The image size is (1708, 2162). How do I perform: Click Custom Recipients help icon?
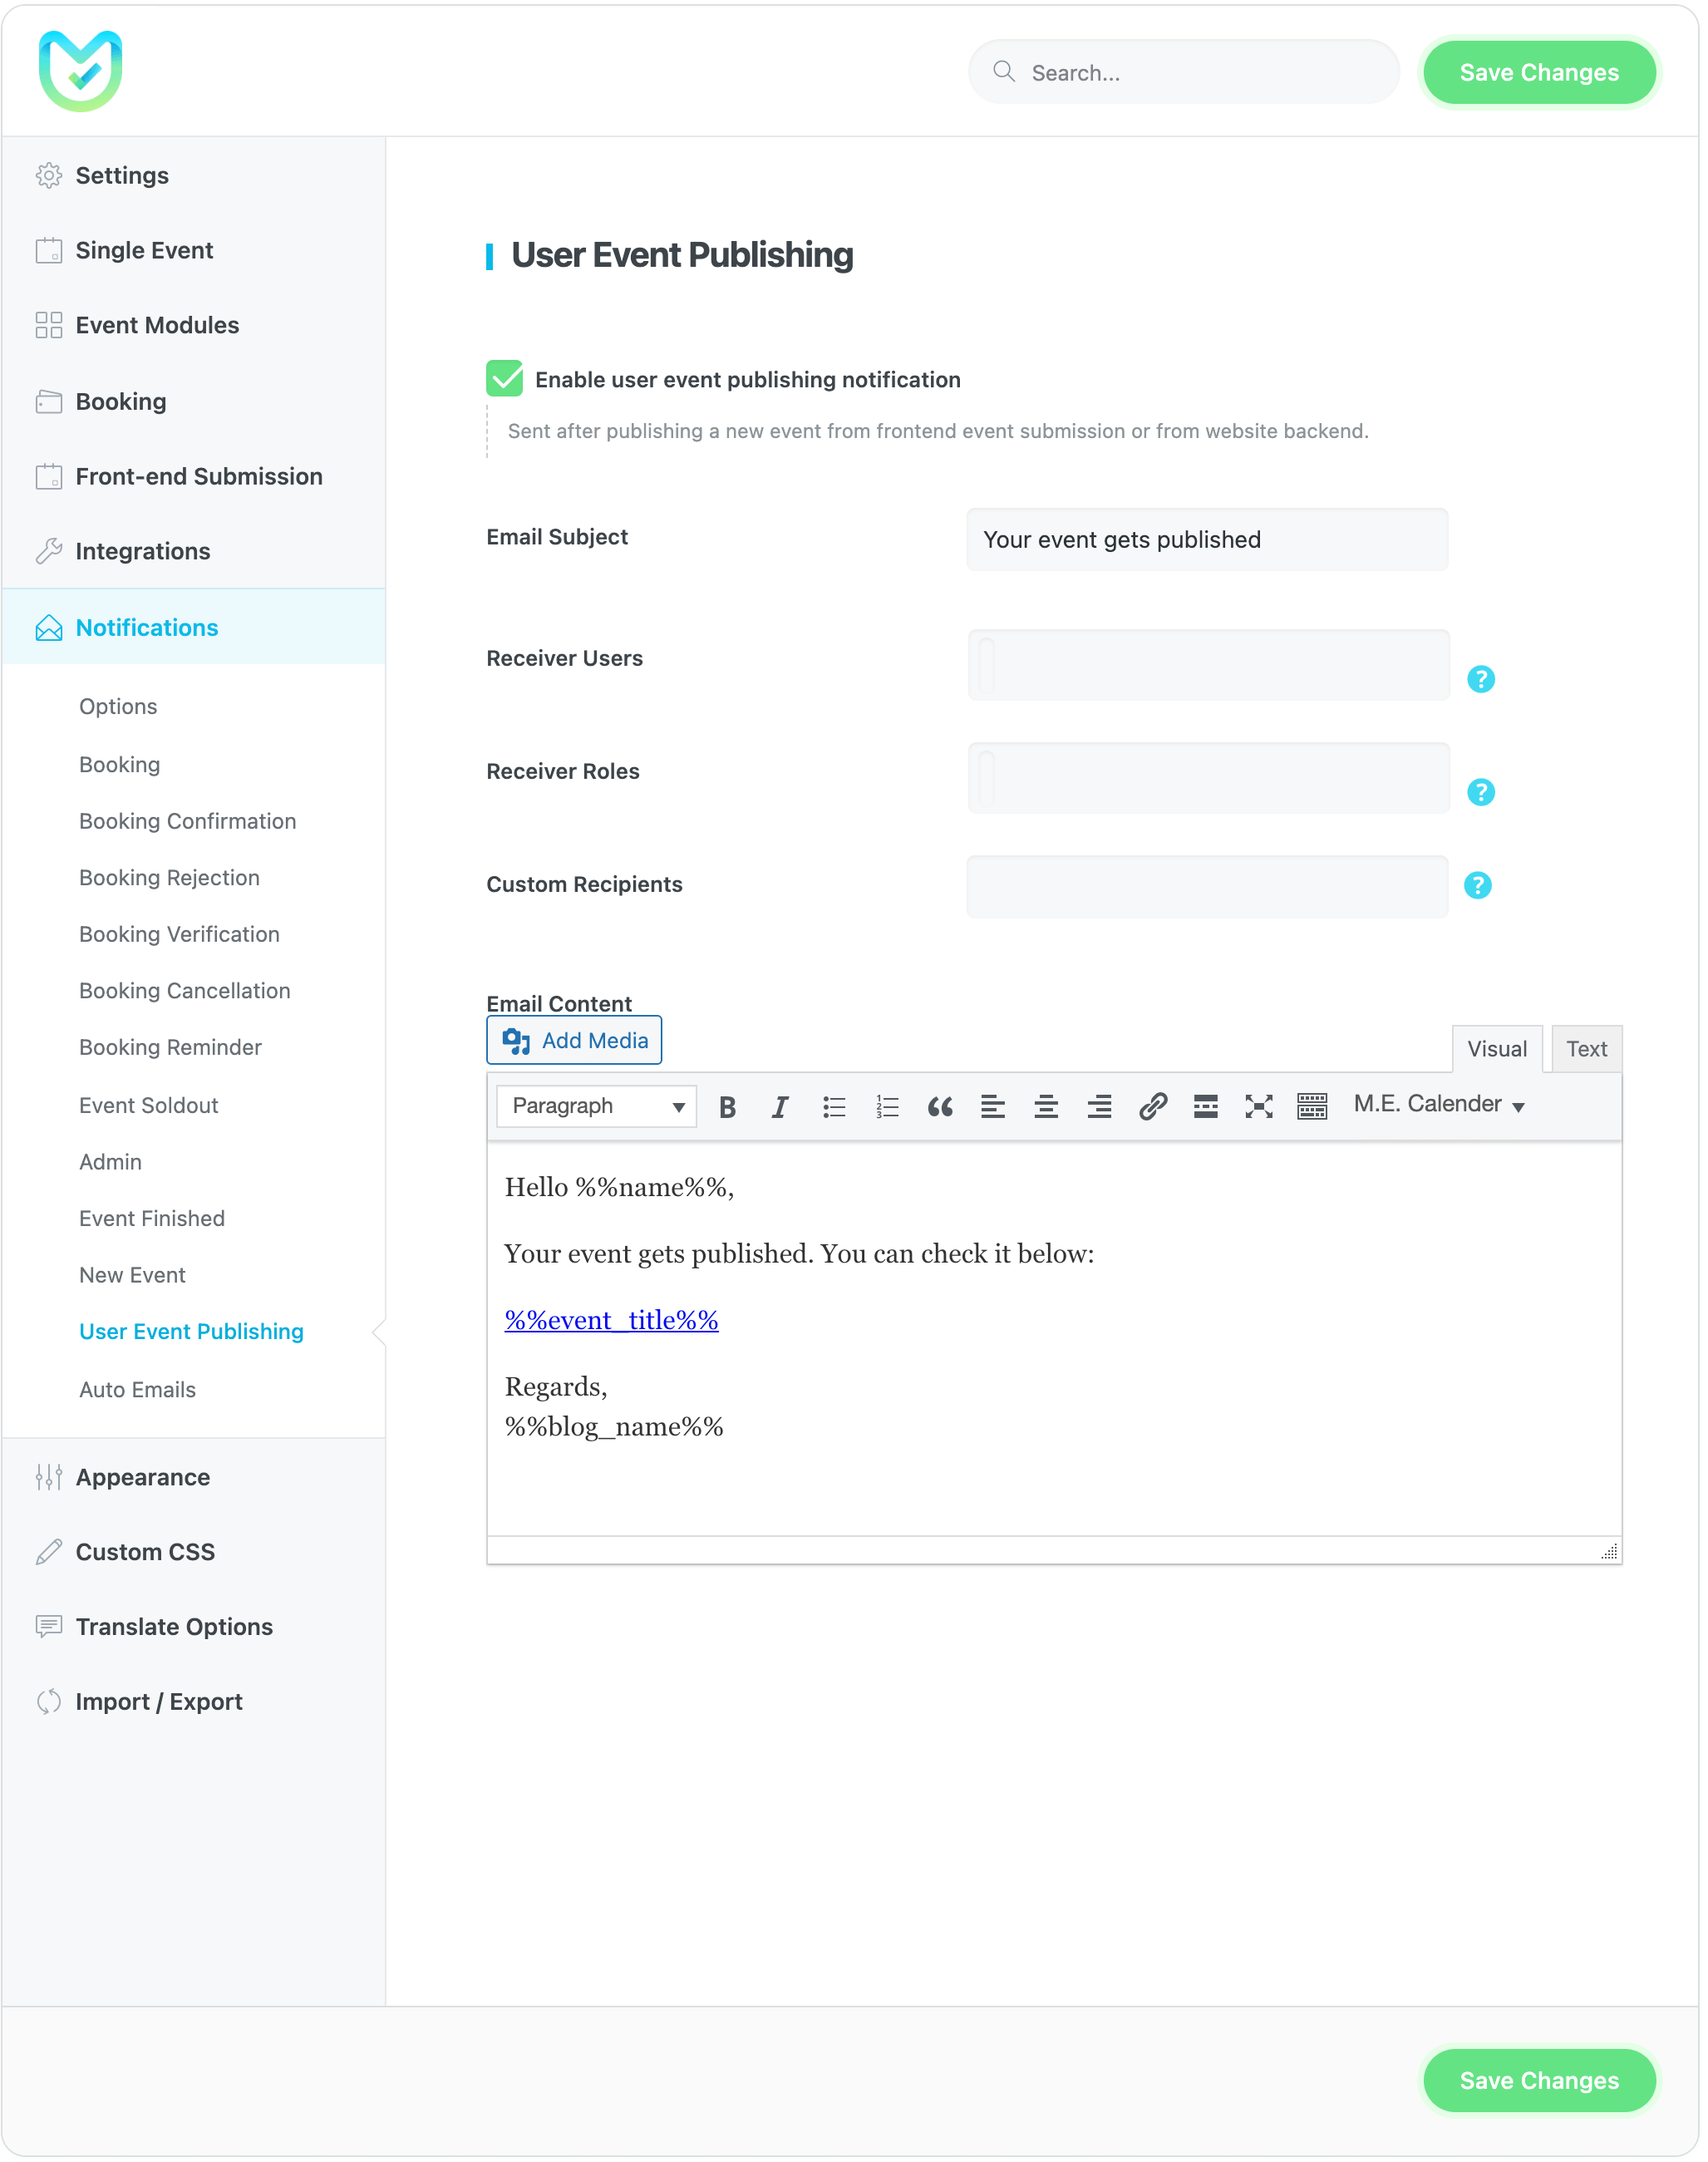(x=1477, y=885)
